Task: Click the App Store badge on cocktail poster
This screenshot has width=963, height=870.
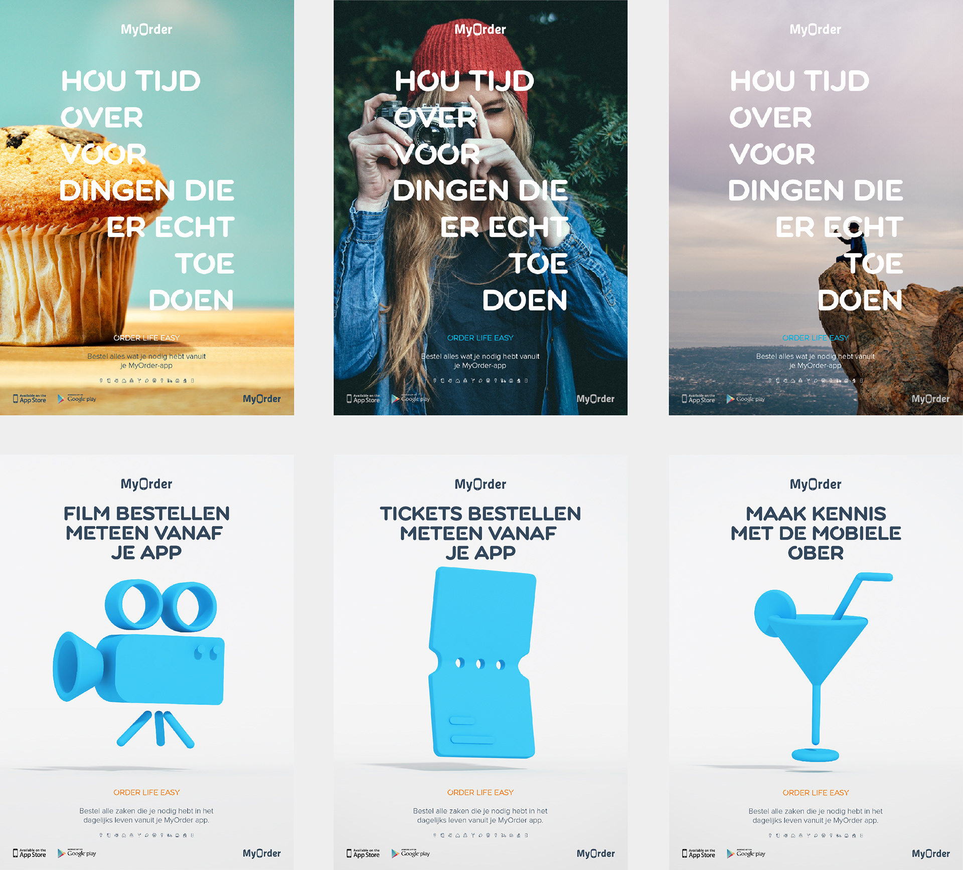Action: point(699,853)
